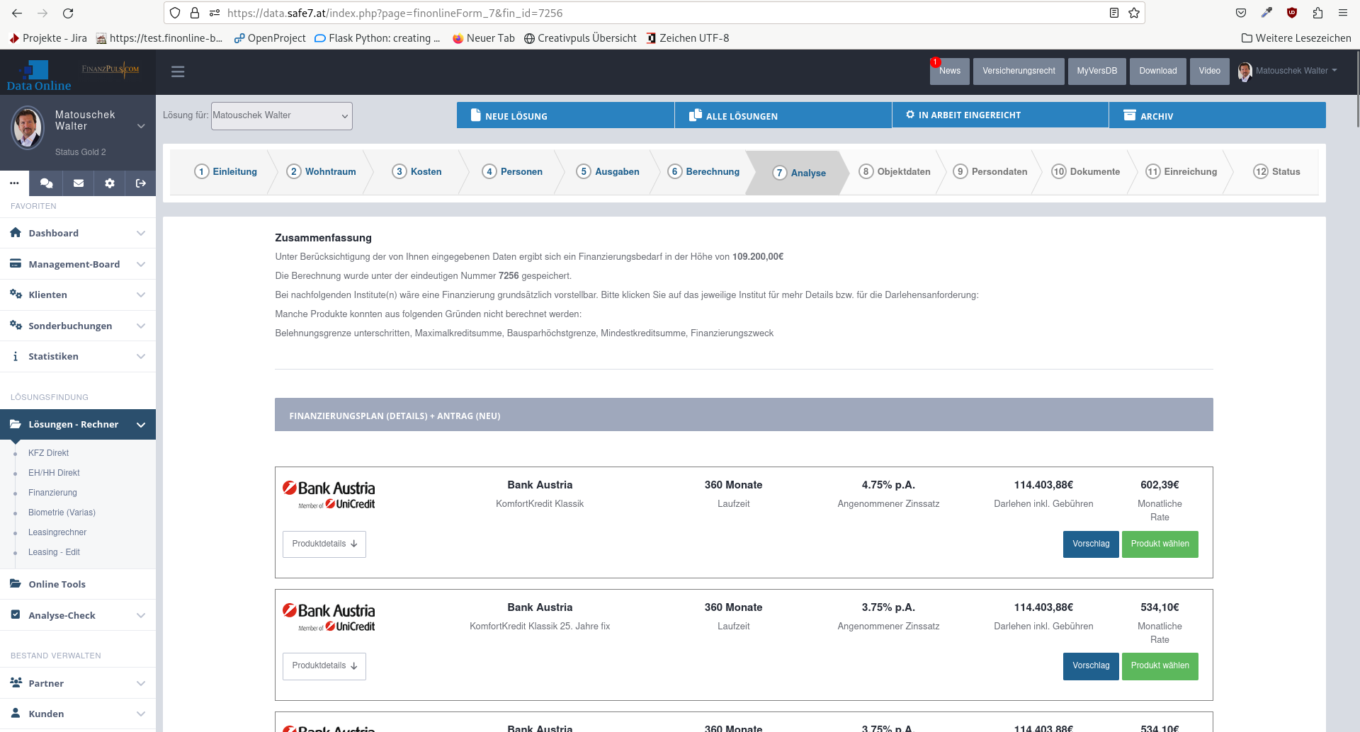Click the Archiv button
Viewport: 1360px width, 732px height.
coord(1218,115)
